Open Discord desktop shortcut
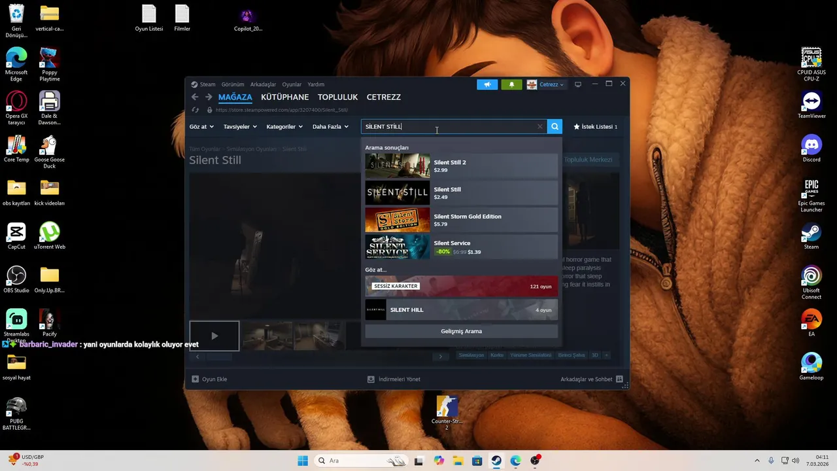Image resolution: width=837 pixels, height=471 pixels. click(x=811, y=149)
